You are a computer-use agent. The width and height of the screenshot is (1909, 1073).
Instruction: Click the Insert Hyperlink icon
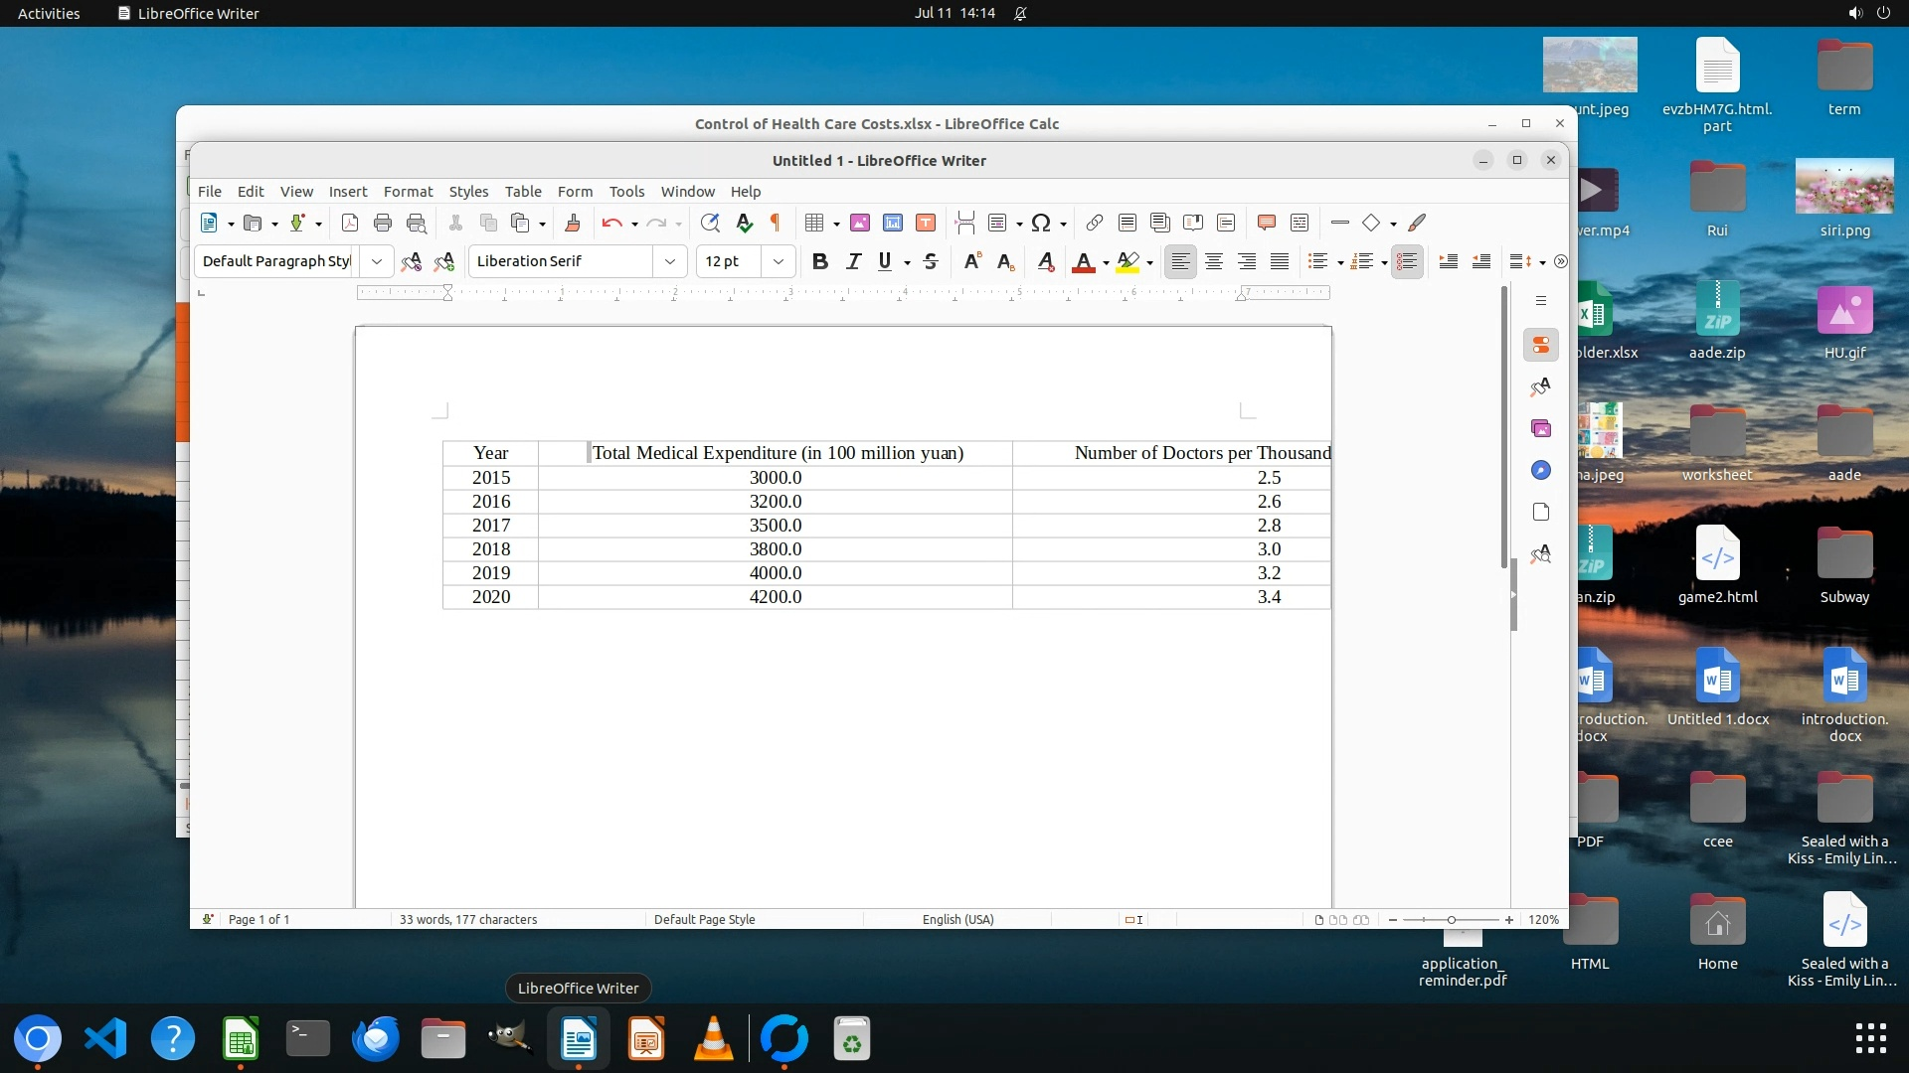pos(1094,223)
